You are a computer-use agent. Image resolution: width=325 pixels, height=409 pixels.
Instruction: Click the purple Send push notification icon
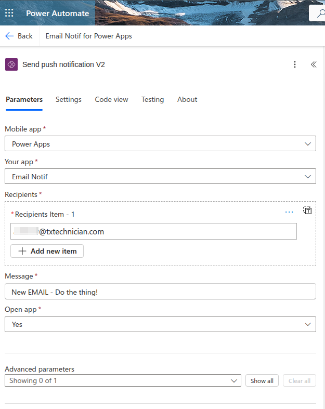pyautogui.click(x=11, y=64)
